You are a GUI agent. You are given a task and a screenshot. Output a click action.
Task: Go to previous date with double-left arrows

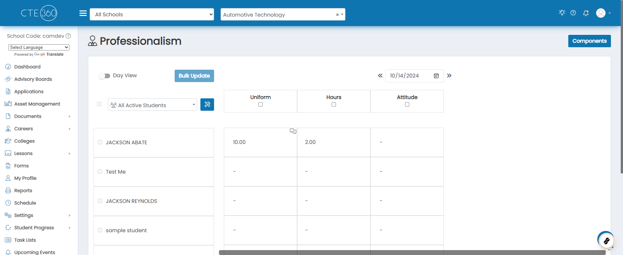(x=380, y=76)
